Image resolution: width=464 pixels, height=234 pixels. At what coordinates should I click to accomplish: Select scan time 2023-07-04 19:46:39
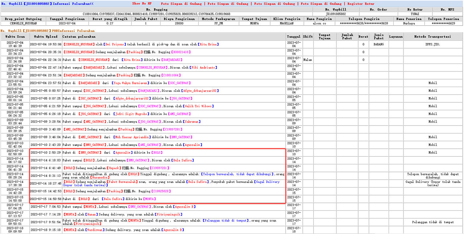15,44
